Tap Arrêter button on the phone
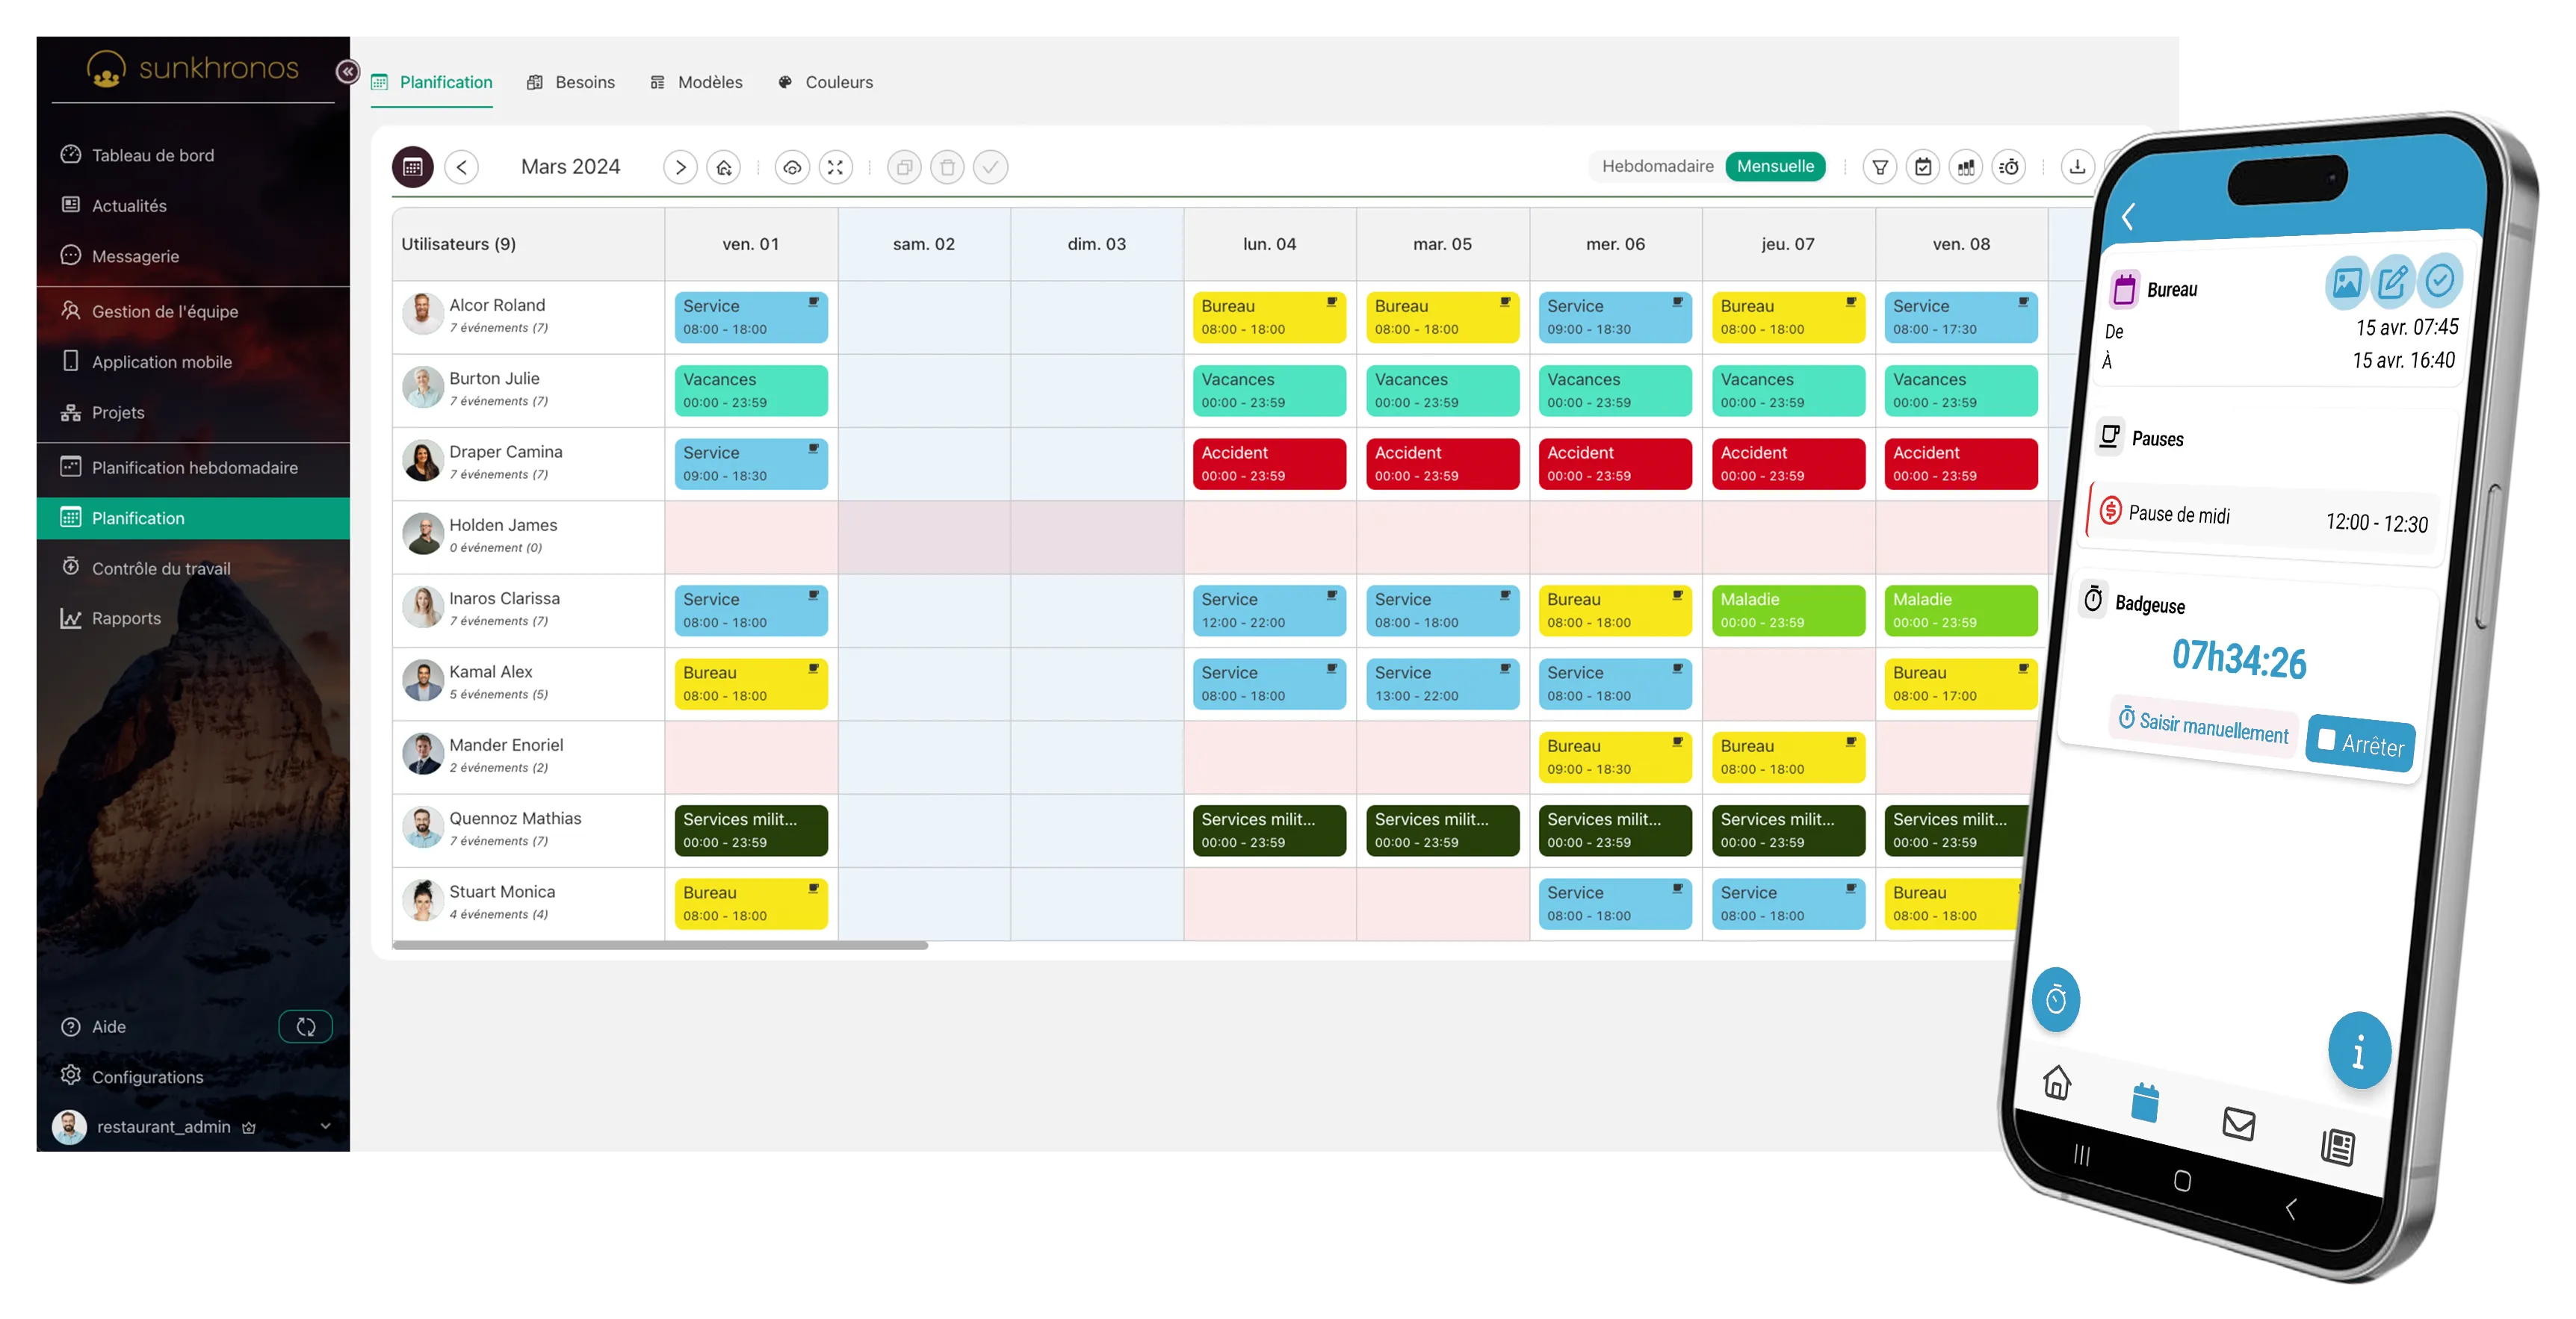 click(x=2361, y=743)
